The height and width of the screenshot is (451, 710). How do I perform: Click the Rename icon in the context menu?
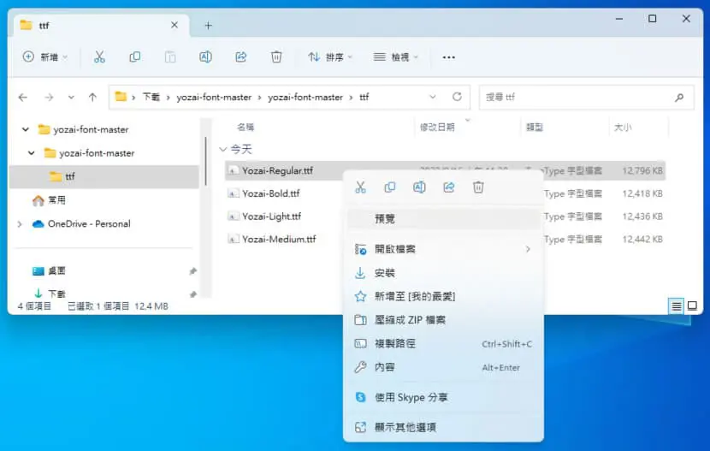419,187
